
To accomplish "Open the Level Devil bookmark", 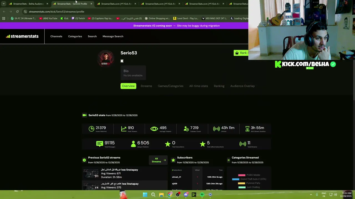I will (186, 19).
